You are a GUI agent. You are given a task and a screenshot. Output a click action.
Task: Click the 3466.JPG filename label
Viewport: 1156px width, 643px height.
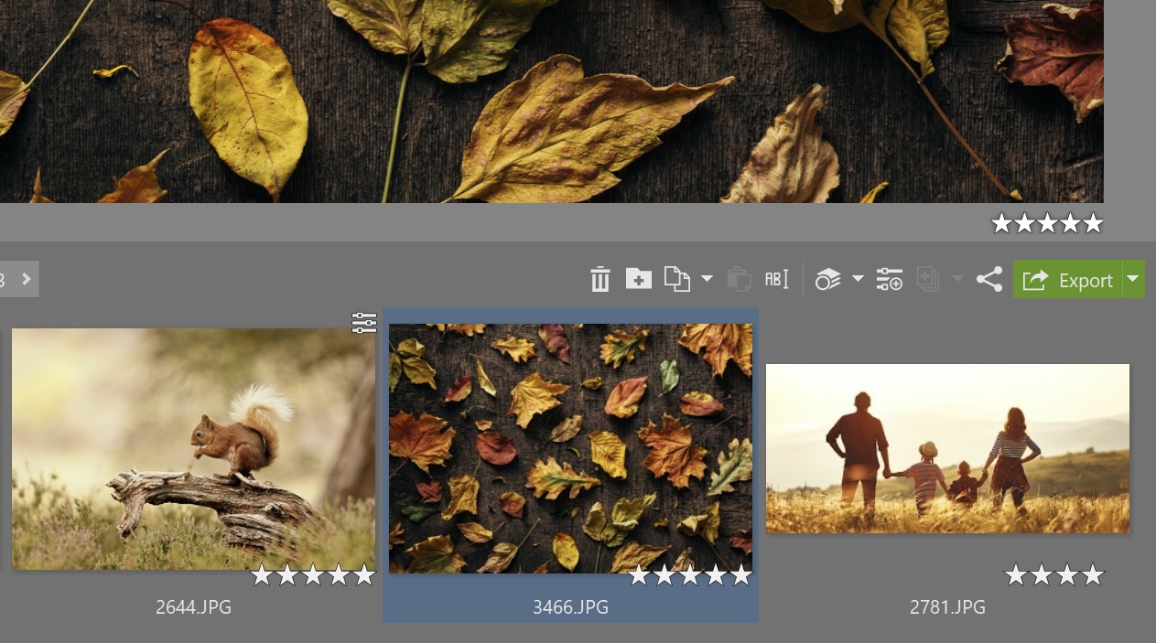(x=570, y=607)
